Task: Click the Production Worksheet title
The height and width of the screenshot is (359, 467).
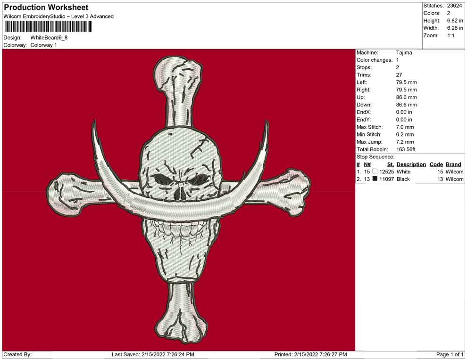Action: click(x=46, y=8)
